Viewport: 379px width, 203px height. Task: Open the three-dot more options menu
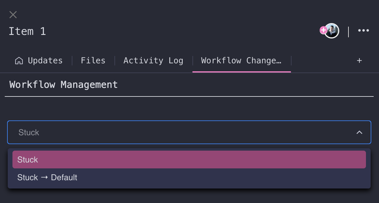(363, 30)
